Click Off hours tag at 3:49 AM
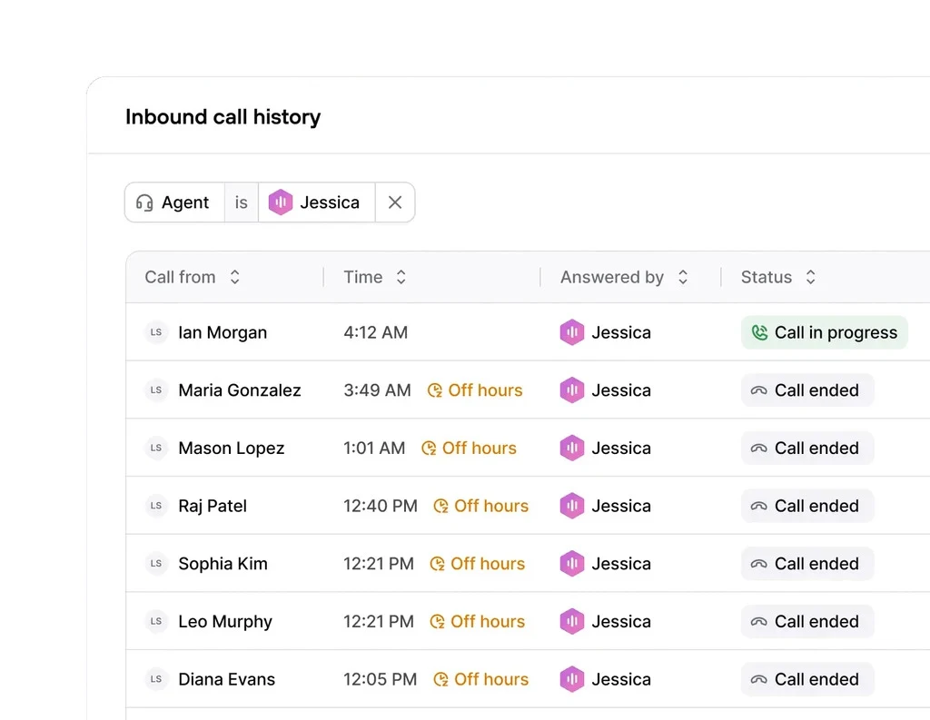The width and height of the screenshot is (930, 720). click(x=475, y=390)
